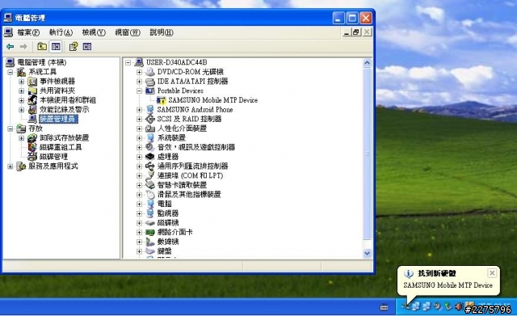Select 系統裝置 category
517x316 pixels.
coord(171,138)
